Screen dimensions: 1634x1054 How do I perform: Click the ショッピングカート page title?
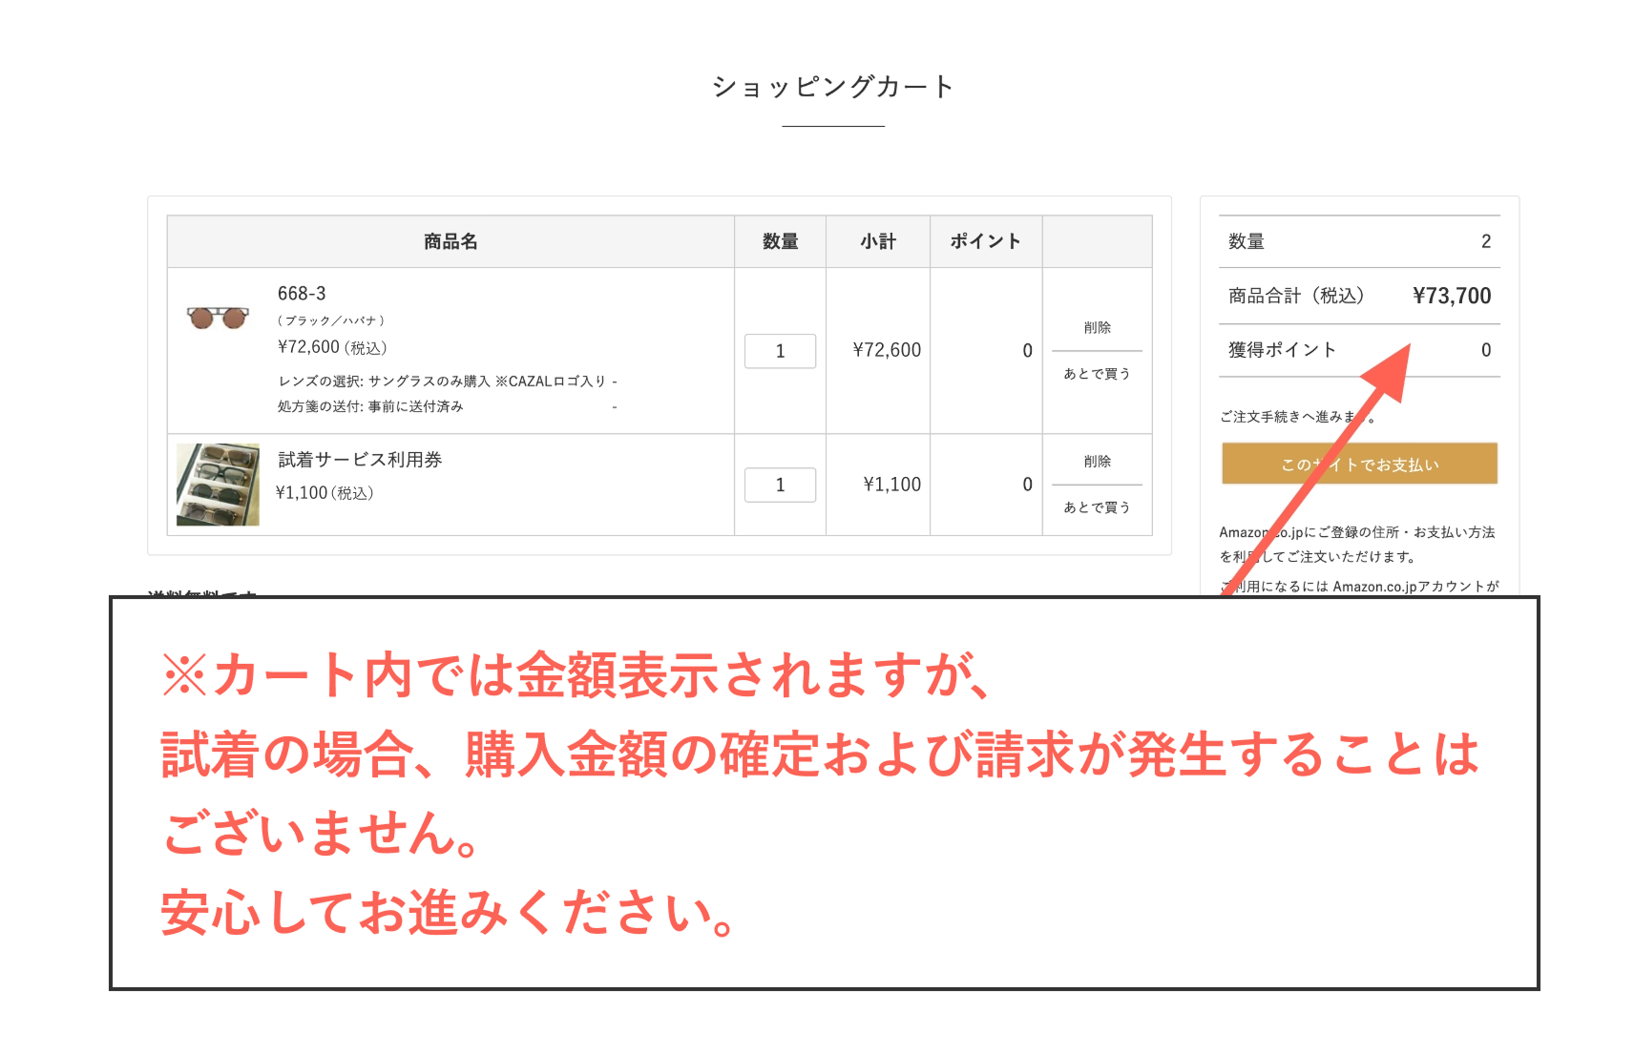pyautogui.click(x=831, y=87)
